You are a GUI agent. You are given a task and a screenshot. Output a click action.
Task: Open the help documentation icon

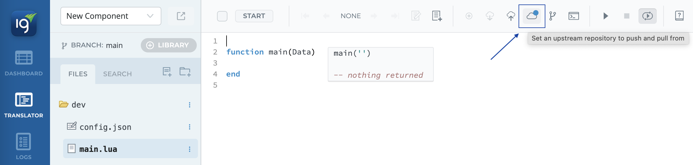679,16
